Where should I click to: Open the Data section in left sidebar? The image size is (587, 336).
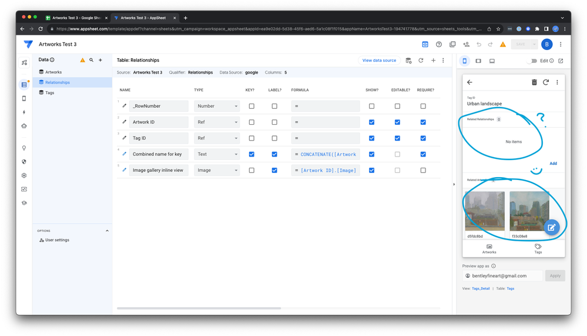(x=24, y=85)
